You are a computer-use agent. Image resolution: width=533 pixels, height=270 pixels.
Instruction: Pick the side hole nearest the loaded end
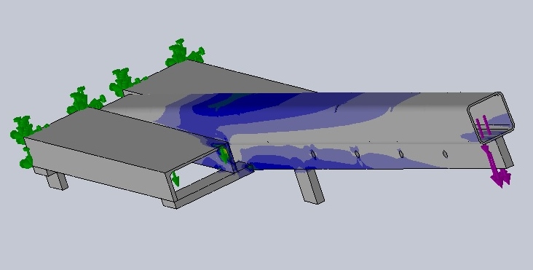pyautogui.click(x=445, y=154)
